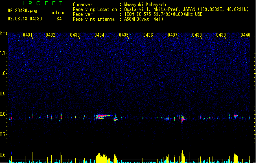Screen dimensions: 256x163
Task: Click the 0434 time marker
Action: 99,35
